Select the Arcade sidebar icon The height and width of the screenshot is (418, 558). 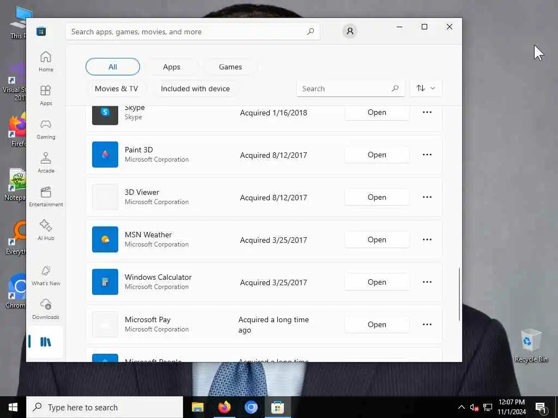coord(46,163)
